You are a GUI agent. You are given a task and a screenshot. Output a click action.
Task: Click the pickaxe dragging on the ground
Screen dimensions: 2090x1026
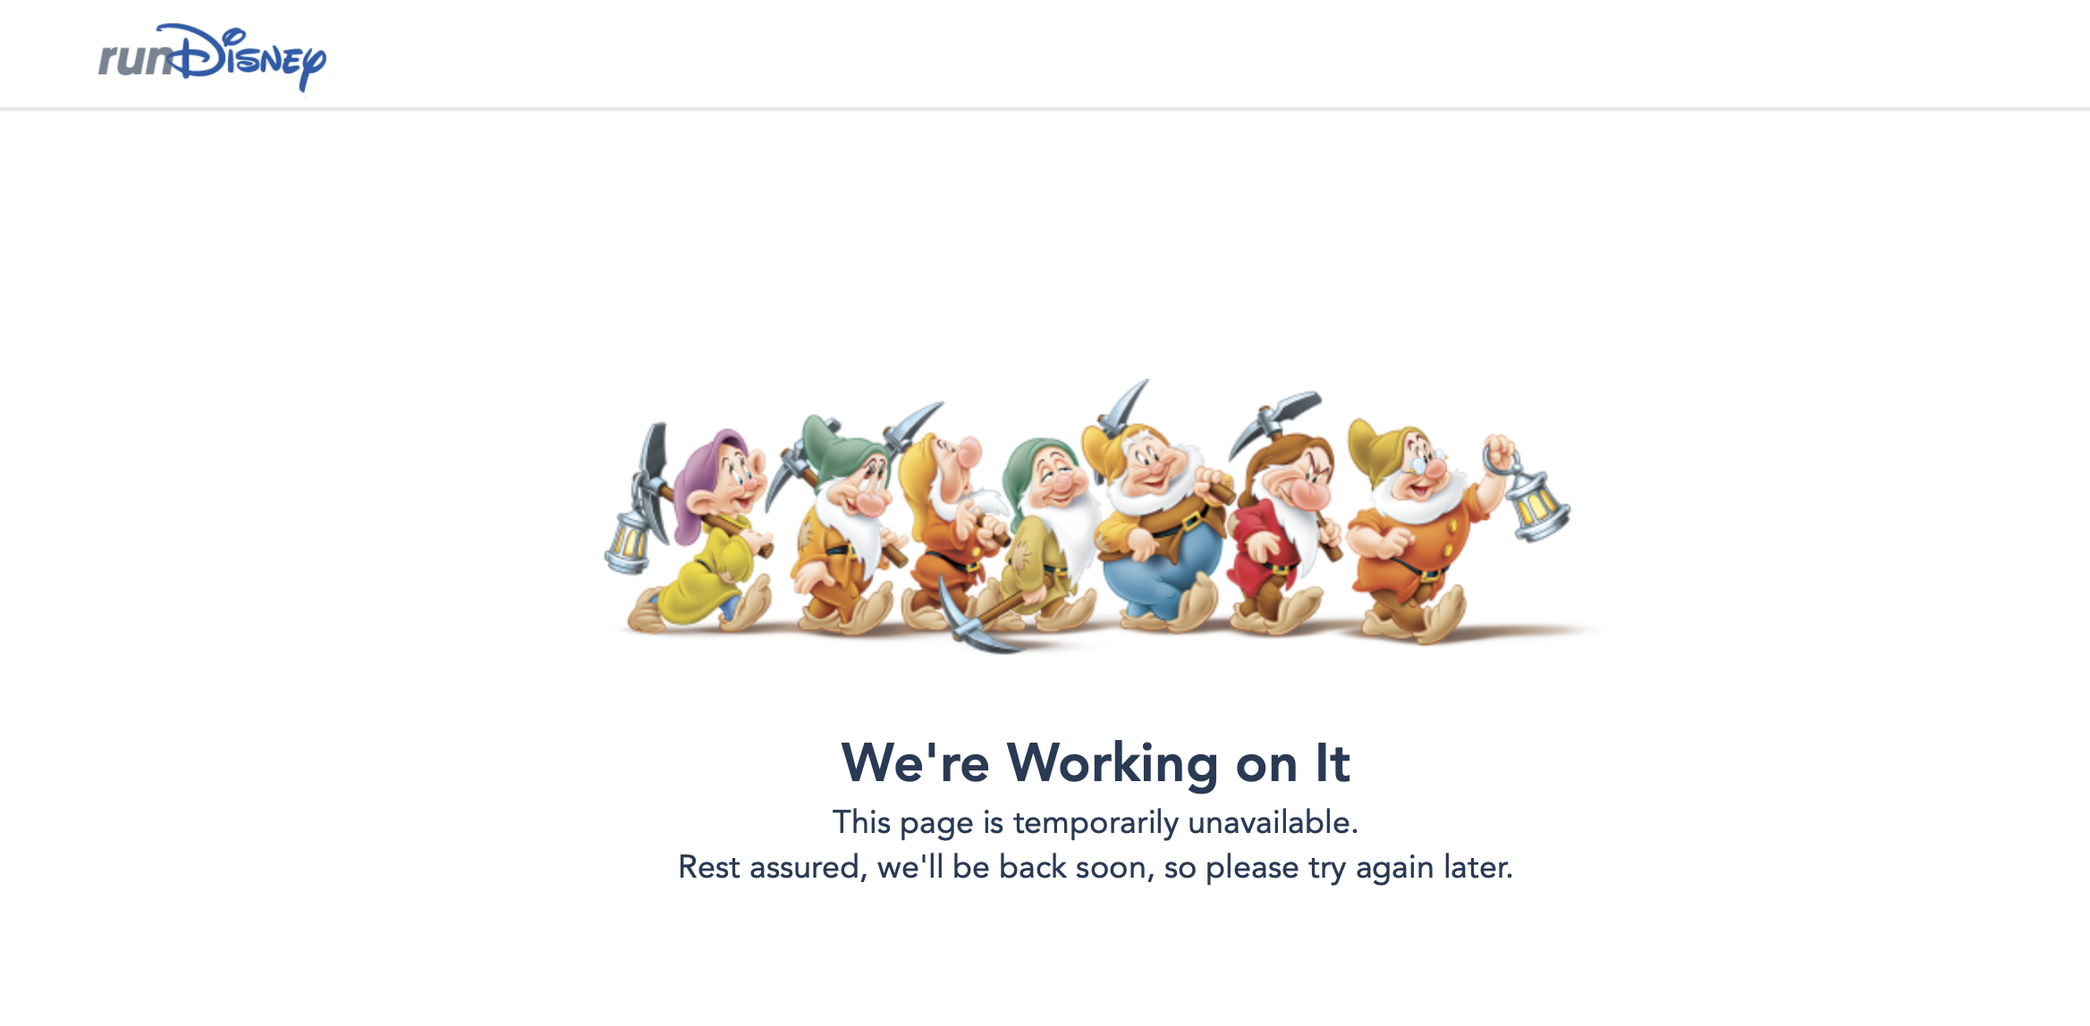pos(984,617)
